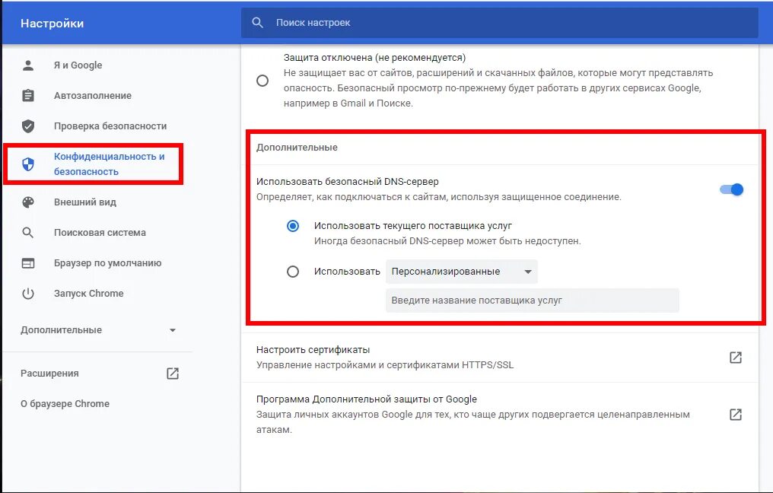Click the magnifier icon beside Поисковая система
The height and width of the screenshot is (493, 773).
coord(28,233)
